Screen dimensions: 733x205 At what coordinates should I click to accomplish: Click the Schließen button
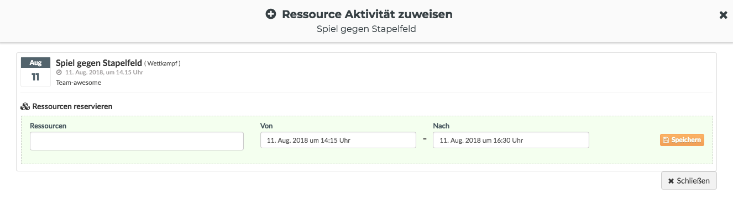pyautogui.click(x=689, y=181)
